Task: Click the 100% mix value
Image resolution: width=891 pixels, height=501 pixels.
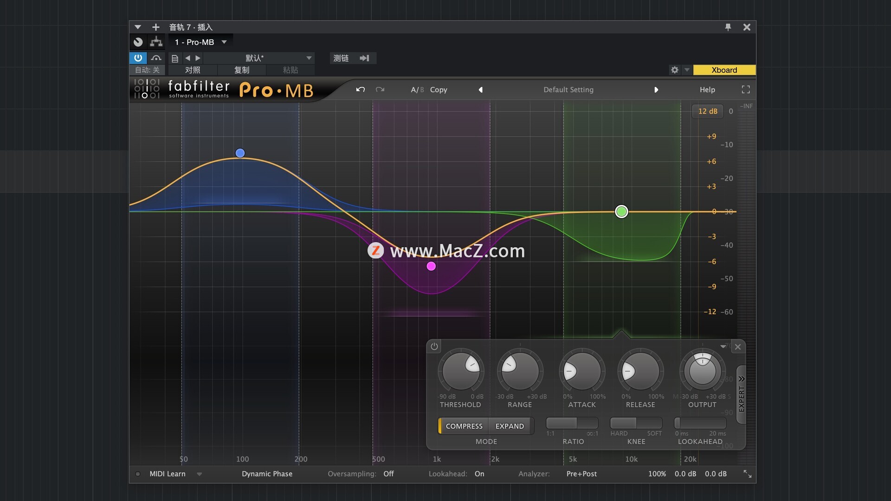Action: click(x=657, y=474)
